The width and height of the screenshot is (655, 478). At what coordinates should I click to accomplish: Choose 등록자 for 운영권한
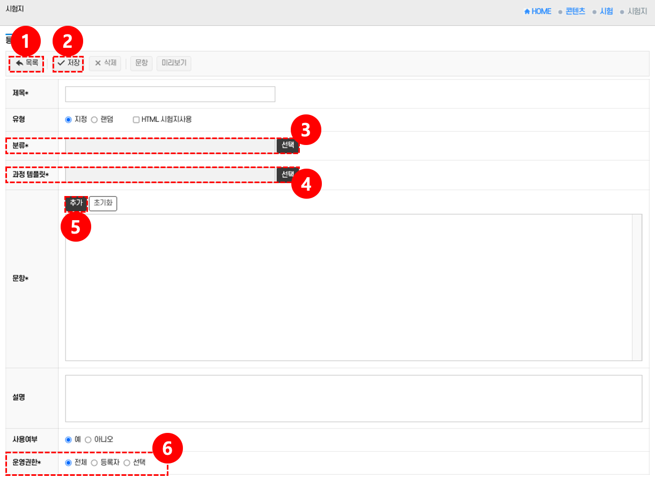pos(94,463)
